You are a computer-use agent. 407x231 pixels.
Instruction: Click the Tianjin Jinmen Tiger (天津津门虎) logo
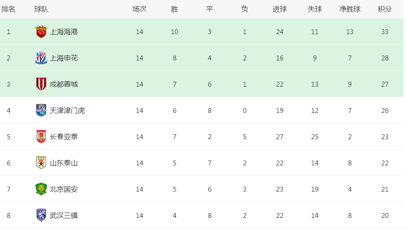click(41, 110)
